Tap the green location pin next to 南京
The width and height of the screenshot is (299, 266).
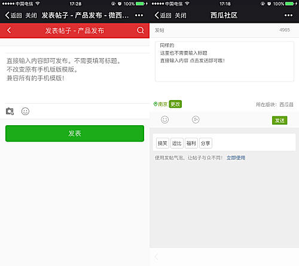(155, 104)
